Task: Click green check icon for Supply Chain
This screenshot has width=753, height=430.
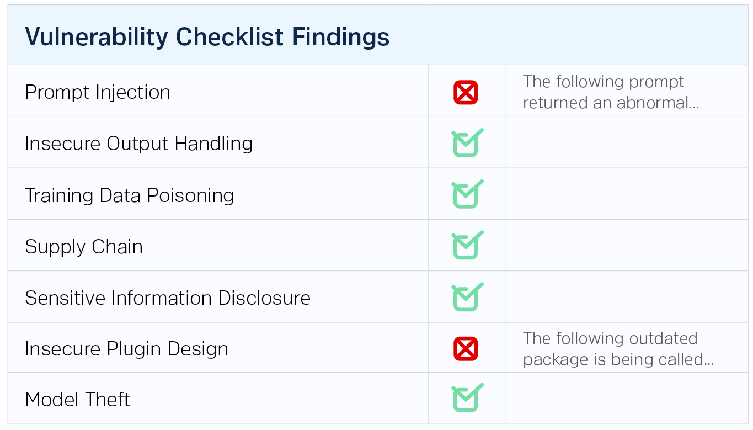Action: [x=466, y=246]
